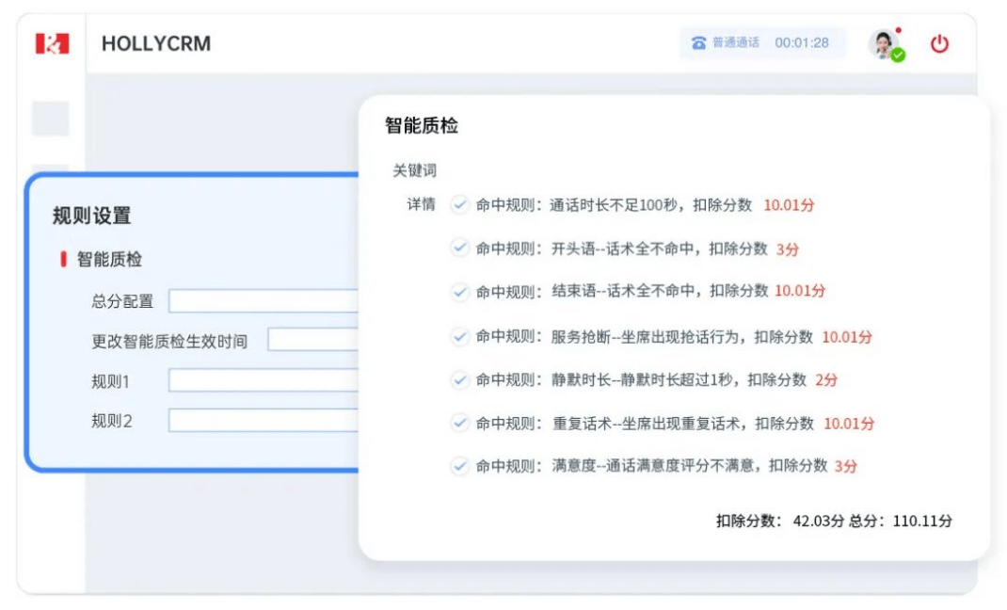Click the HOLLYCRM title text
Screen dimensions: 1007x610
pyautogui.click(x=156, y=43)
